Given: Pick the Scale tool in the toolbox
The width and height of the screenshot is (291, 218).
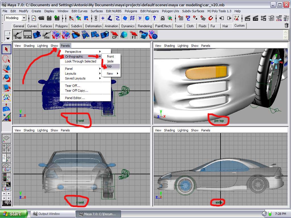Looking at the screenshot, I should point(7,88).
